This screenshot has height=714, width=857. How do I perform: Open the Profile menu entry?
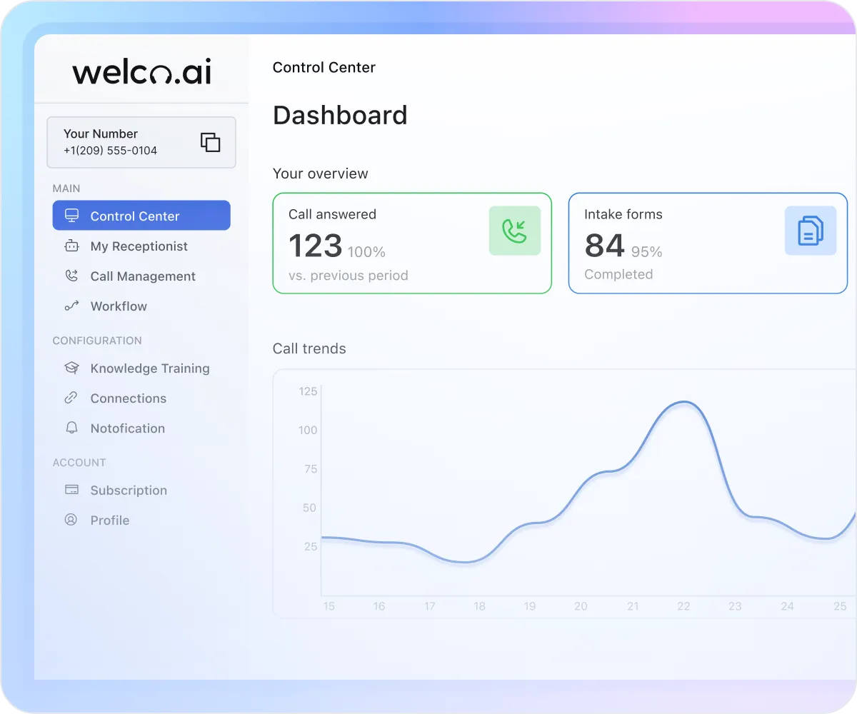(x=109, y=520)
